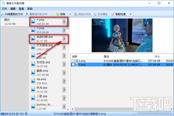Click the image icon beside button_bi...
Screen dimensions: 174x116
33,107
